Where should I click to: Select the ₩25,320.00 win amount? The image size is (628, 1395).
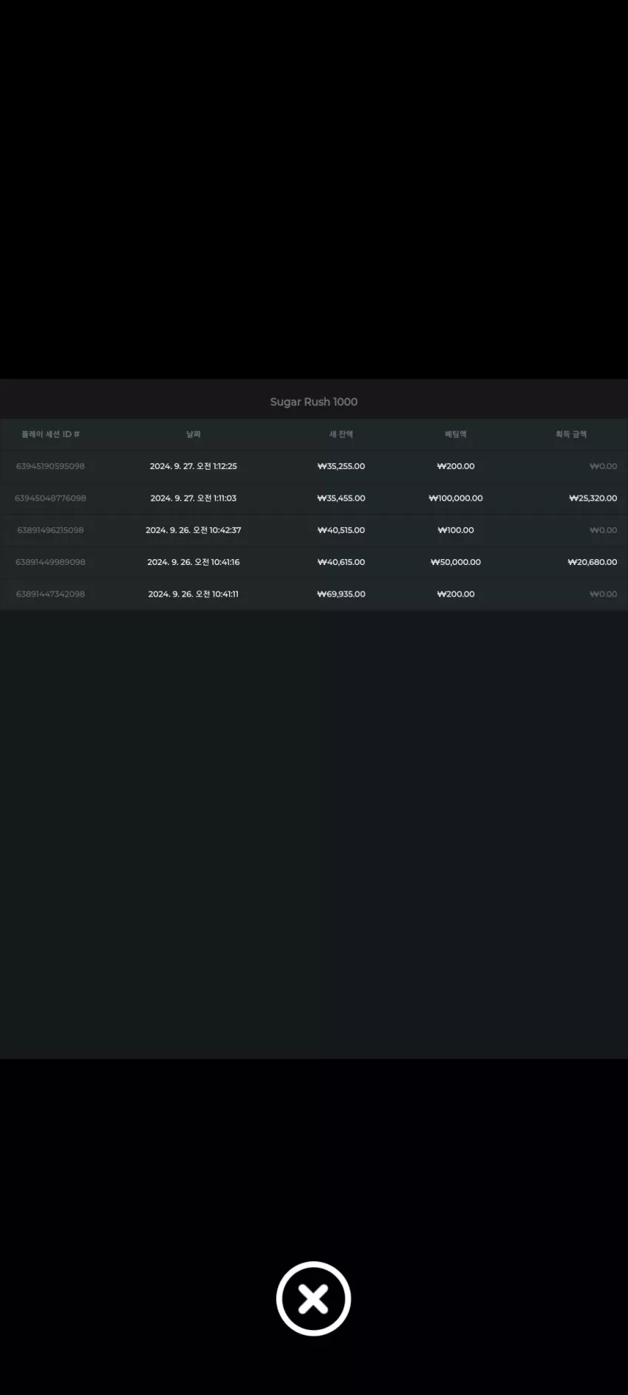[x=593, y=498]
